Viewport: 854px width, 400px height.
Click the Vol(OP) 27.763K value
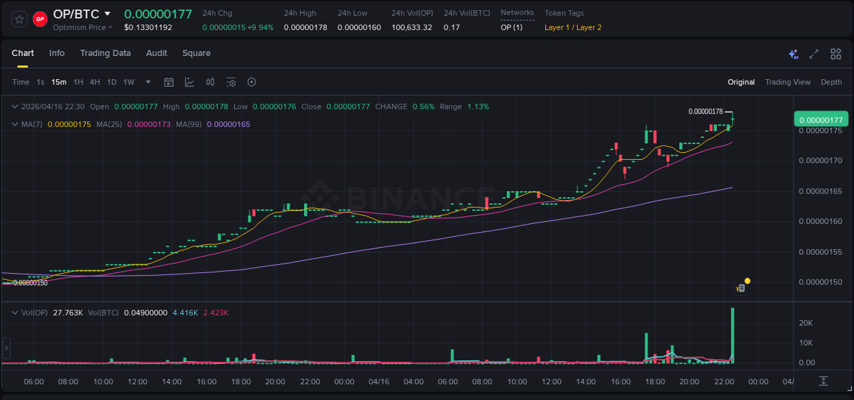[68, 313]
